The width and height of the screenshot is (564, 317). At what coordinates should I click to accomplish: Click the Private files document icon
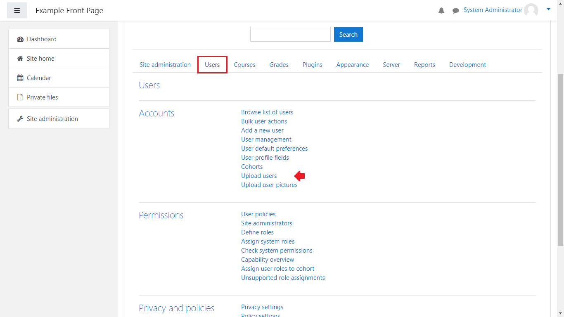[x=20, y=97]
